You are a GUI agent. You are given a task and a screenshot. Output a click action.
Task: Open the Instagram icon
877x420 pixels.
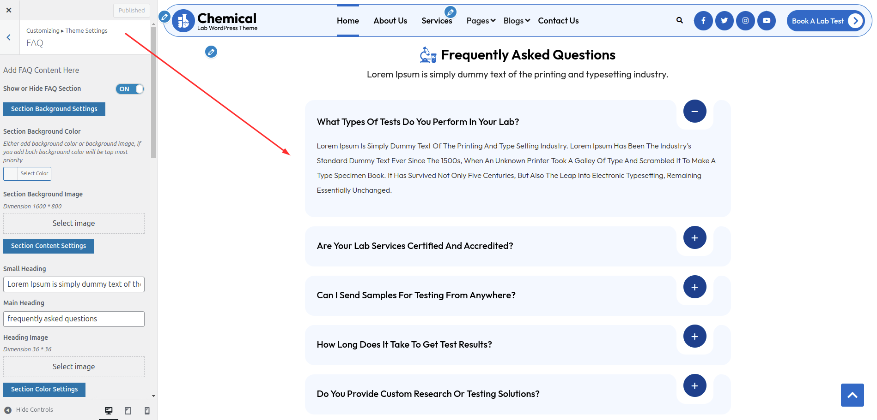click(x=745, y=20)
